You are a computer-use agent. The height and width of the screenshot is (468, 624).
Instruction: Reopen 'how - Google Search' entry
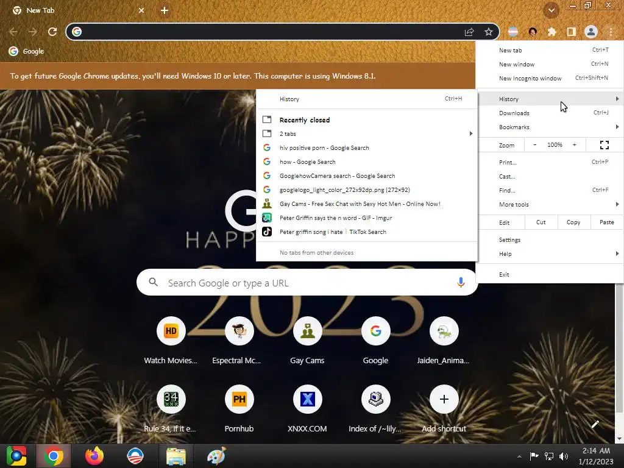[x=366, y=161]
